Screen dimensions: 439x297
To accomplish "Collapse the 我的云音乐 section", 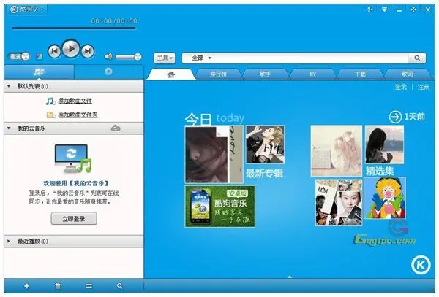I will pyautogui.click(x=9, y=128).
